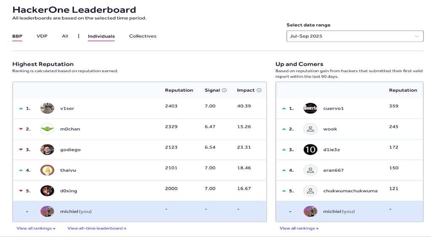Click the michiel (you) name in Up and Comers
The width and height of the screenshot is (431, 237).
339,211
